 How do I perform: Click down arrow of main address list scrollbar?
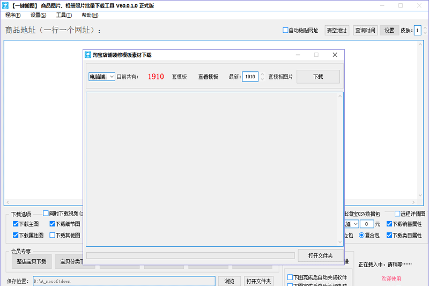(420, 195)
